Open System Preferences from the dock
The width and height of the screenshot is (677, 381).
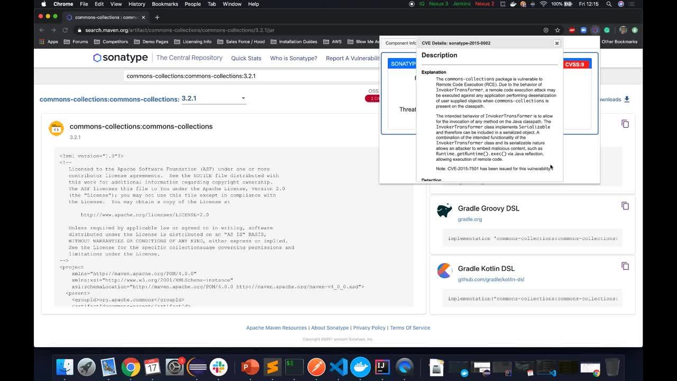point(175,366)
